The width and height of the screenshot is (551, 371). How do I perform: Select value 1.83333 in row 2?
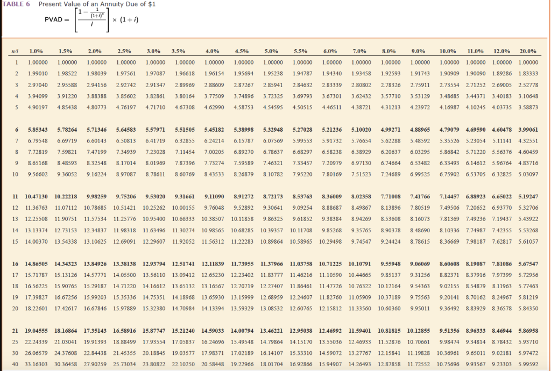coord(528,74)
